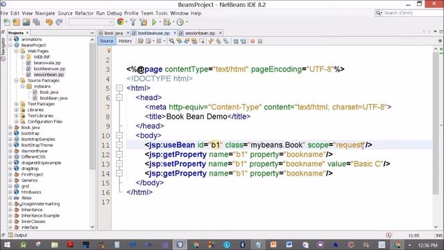Collapse the body code fold on line 10
Viewport: 444px width, 250px height.
tap(119, 135)
